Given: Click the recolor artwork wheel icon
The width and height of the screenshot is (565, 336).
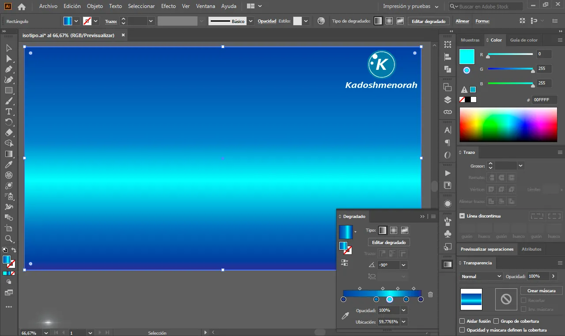Looking at the screenshot, I should [x=321, y=21].
